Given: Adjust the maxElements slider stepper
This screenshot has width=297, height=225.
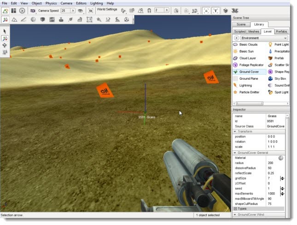Looking at the screenshot, I should coord(282,194).
